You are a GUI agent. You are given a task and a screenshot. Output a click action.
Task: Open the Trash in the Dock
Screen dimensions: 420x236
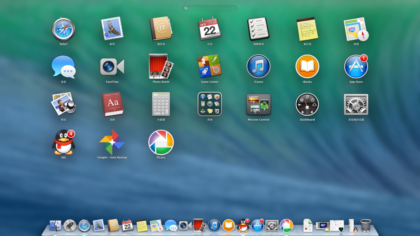click(x=366, y=225)
